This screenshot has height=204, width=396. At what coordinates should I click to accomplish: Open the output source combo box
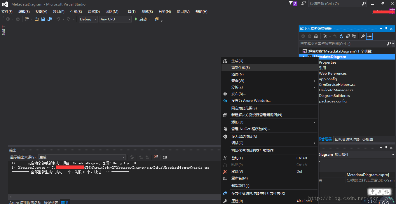(82, 157)
